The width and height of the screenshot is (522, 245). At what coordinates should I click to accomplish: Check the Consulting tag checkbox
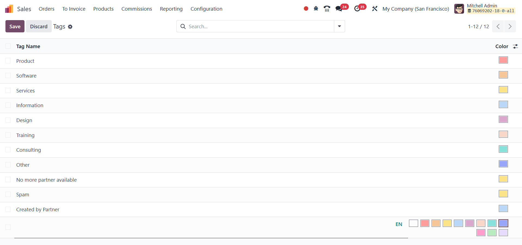(8, 150)
